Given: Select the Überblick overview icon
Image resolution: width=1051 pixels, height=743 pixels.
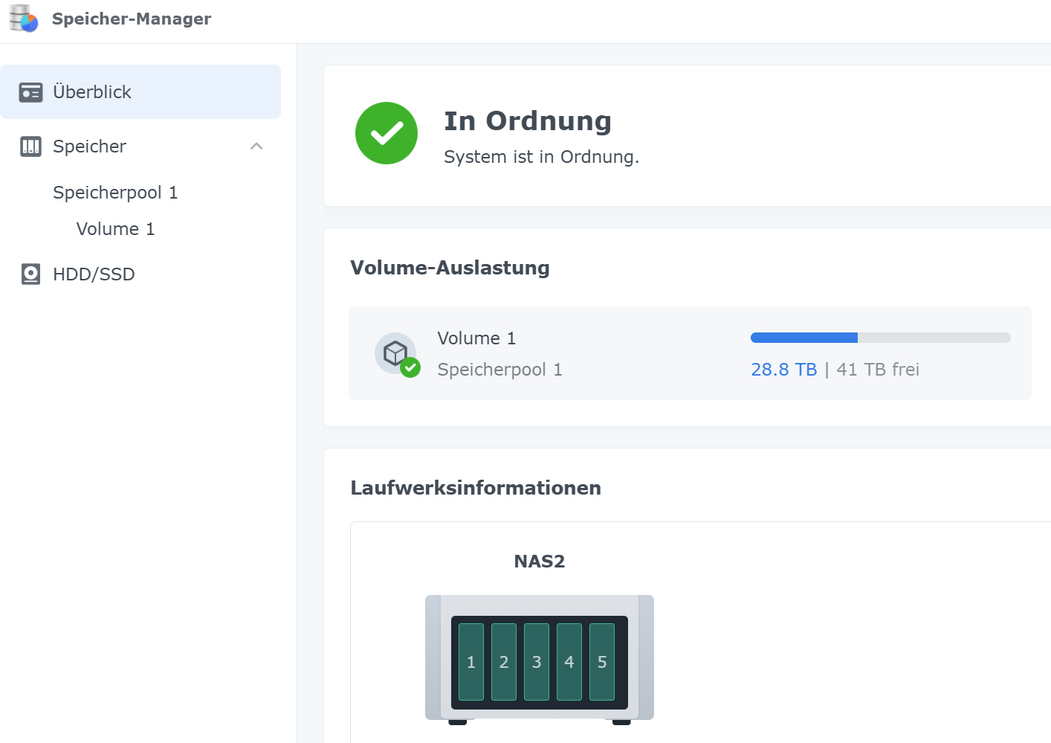Looking at the screenshot, I should [30, 92].
